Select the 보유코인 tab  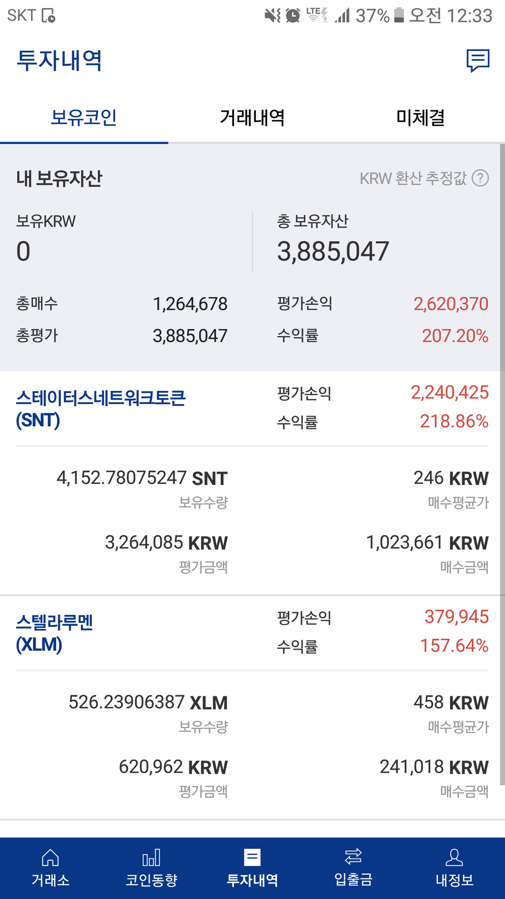[84, 118]
